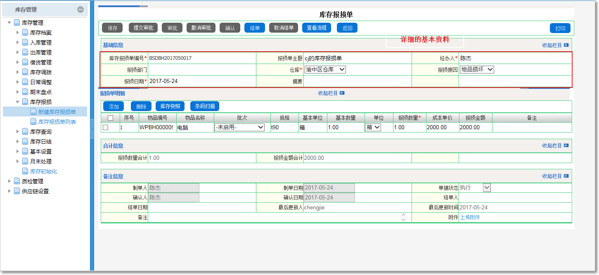The image size is (599, 275).
Task: Collapse the 备注信息 panel via its 收起栏目 icon
Action: point(566,175)
